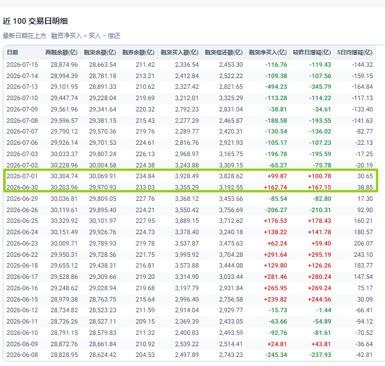Viewport: 385px width, 366px height.
Task: Select date cell 2026-06-09
Action: click(x=23, y=344)
